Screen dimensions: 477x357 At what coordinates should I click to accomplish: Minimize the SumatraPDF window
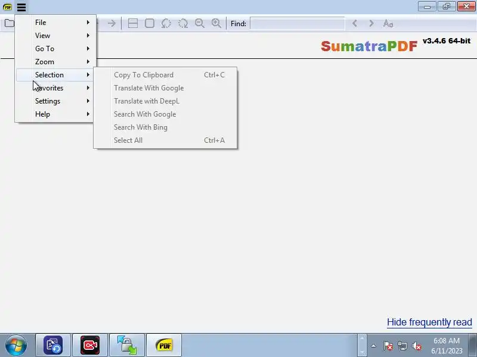(427, 7)
